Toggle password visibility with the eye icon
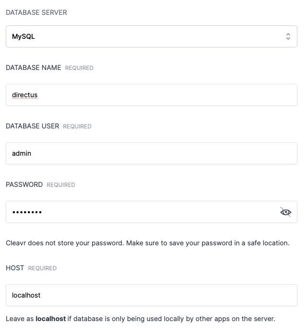Screen dimensions: 306x334 point(286,212)
